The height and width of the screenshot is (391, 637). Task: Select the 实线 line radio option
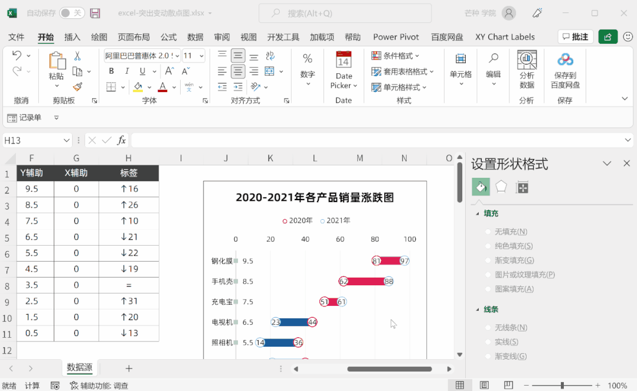(x=488, y=342)
